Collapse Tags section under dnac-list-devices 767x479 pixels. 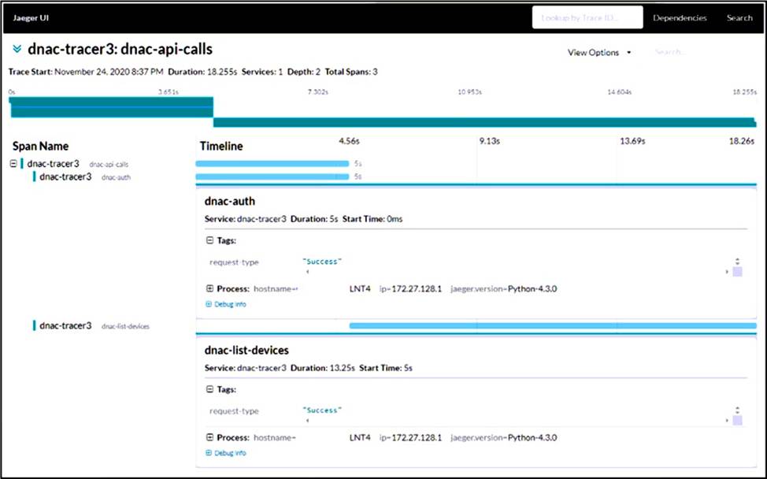click(x=210, y=389)
